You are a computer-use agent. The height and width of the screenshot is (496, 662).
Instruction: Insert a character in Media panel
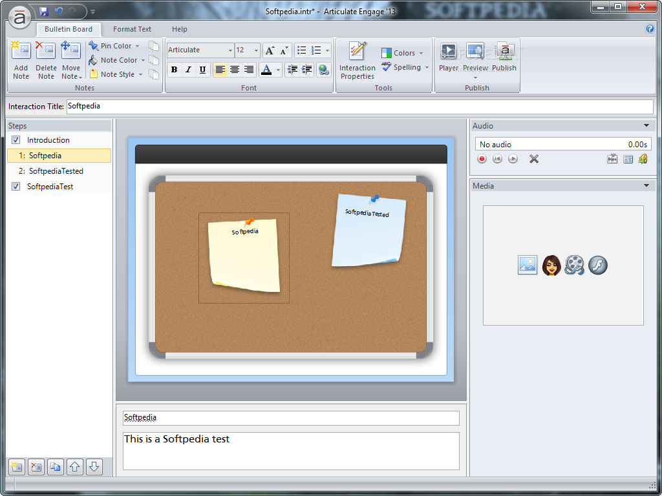pos(551,265)
